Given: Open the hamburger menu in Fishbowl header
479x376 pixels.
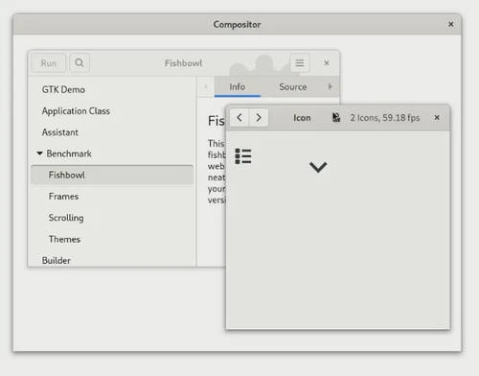Looking at the screenshot, I should pyautogui.click(x=299, y=63).
